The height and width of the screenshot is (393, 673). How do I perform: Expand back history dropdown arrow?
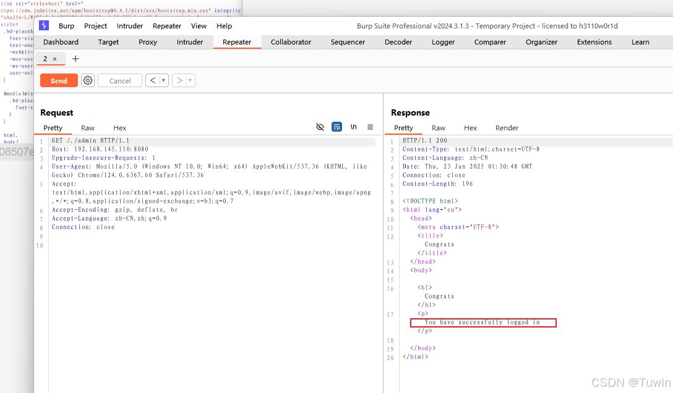point(163,80)
